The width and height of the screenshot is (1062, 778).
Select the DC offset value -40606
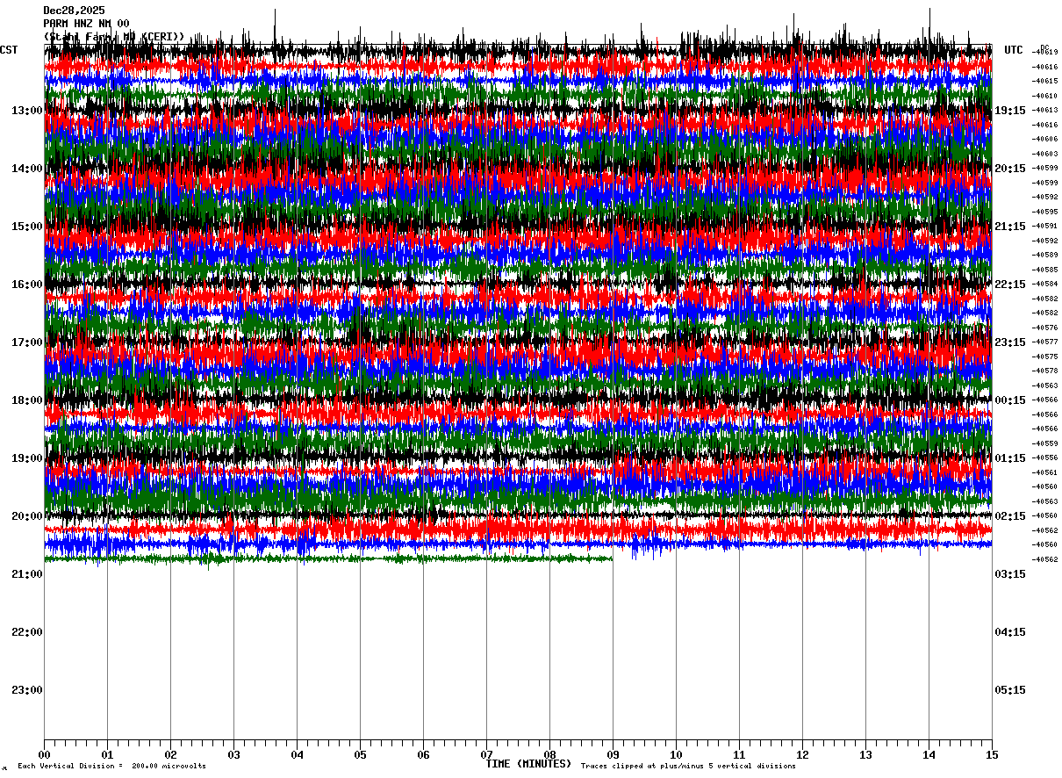click(1045, 139)
